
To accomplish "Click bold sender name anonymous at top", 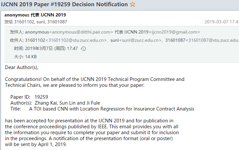I will 17,15.
